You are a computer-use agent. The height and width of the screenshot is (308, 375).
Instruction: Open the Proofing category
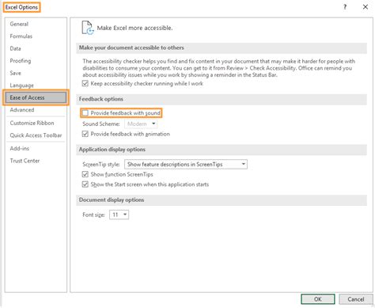click(x=36, y=61)
